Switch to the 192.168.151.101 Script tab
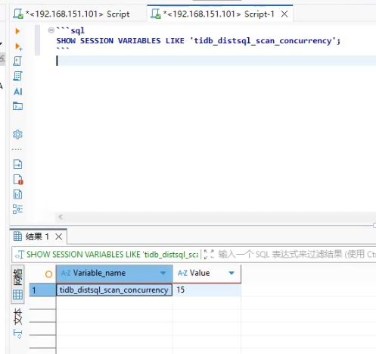 (71, 14)
